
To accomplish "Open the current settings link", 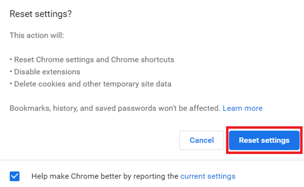I will point(208,176).
